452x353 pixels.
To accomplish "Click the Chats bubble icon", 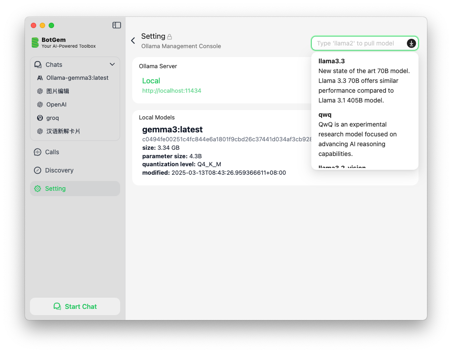I will (x=38, y=65).
